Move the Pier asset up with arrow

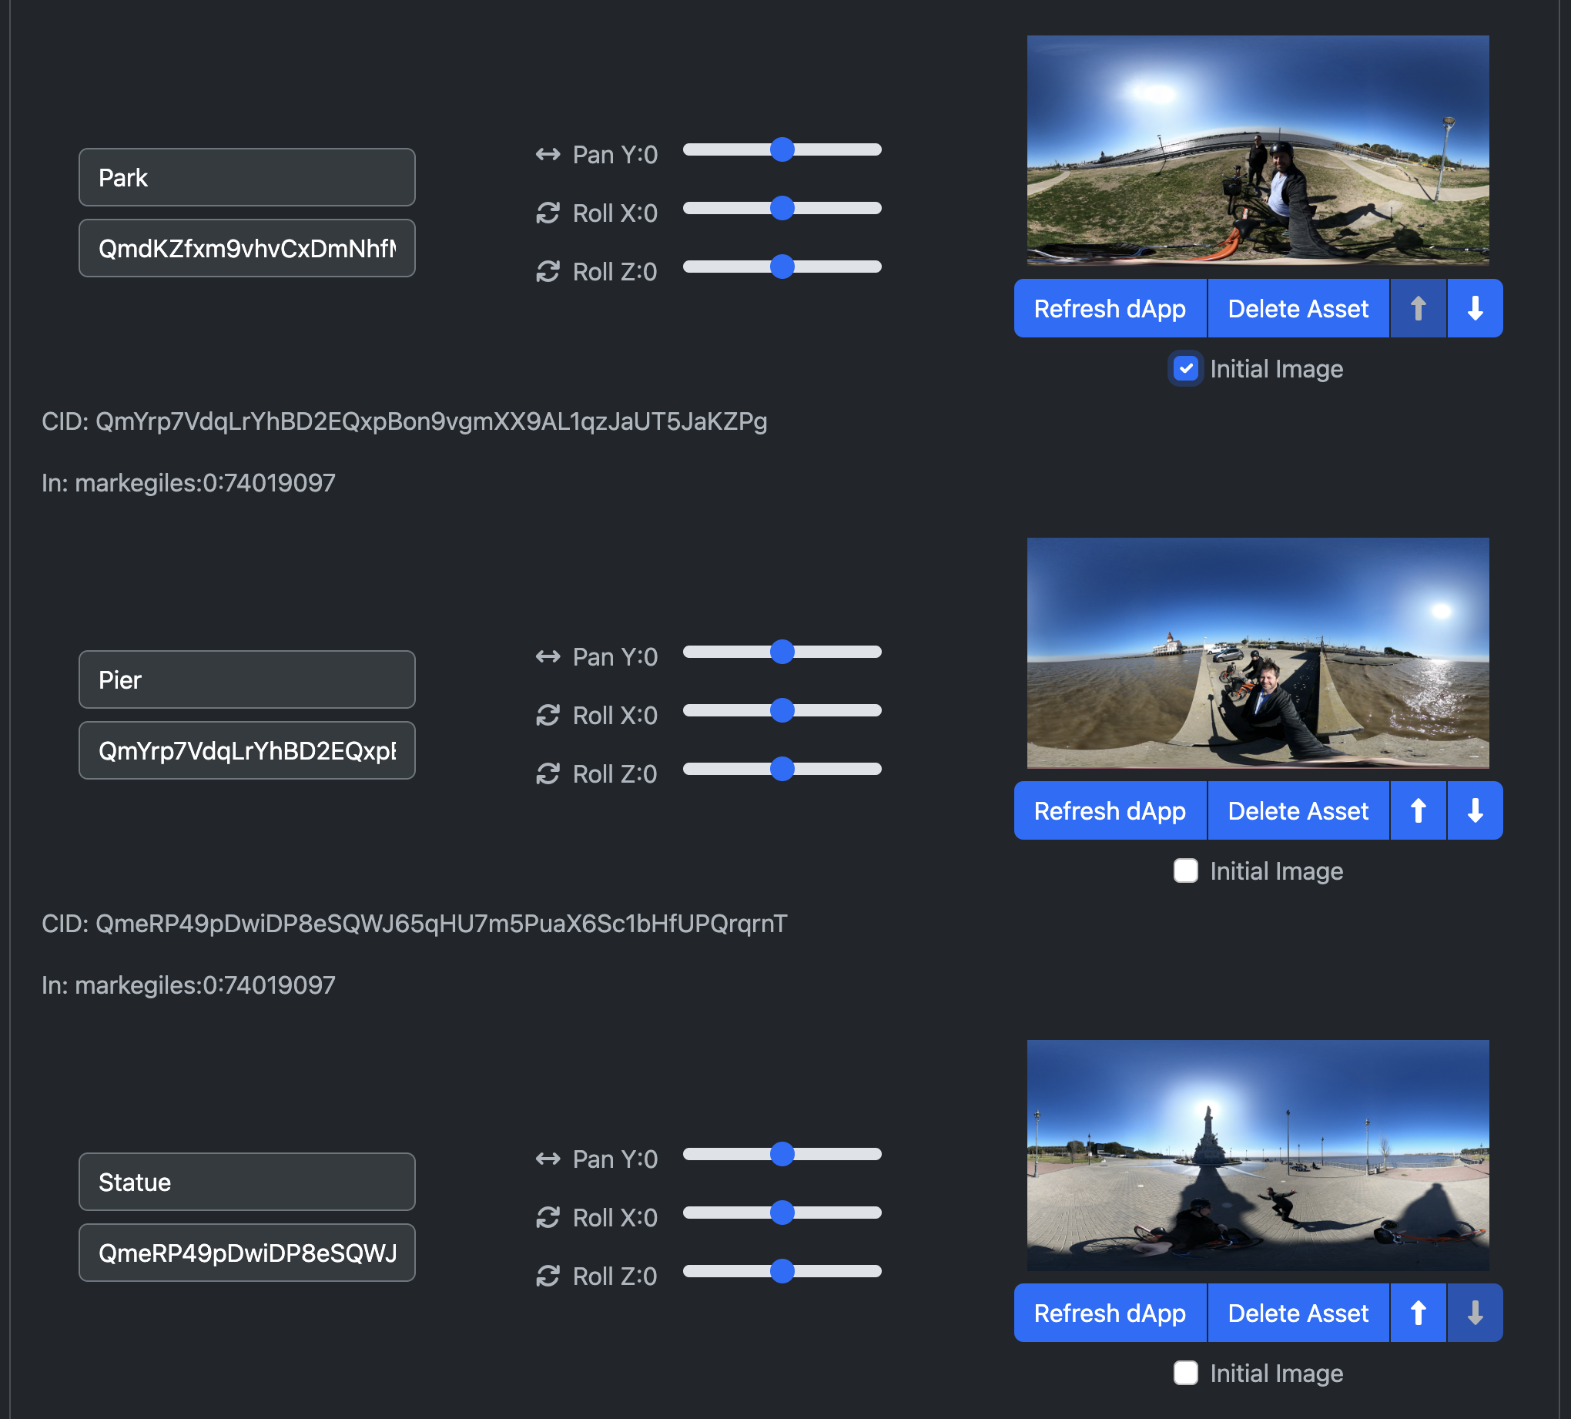[x=1419, y=811]
